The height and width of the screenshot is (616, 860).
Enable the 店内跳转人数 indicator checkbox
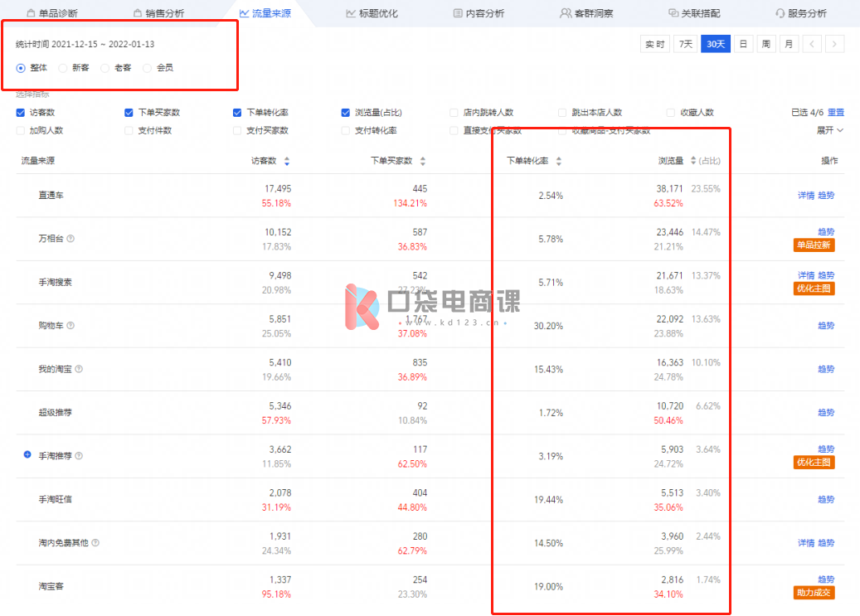click(454, 113)
